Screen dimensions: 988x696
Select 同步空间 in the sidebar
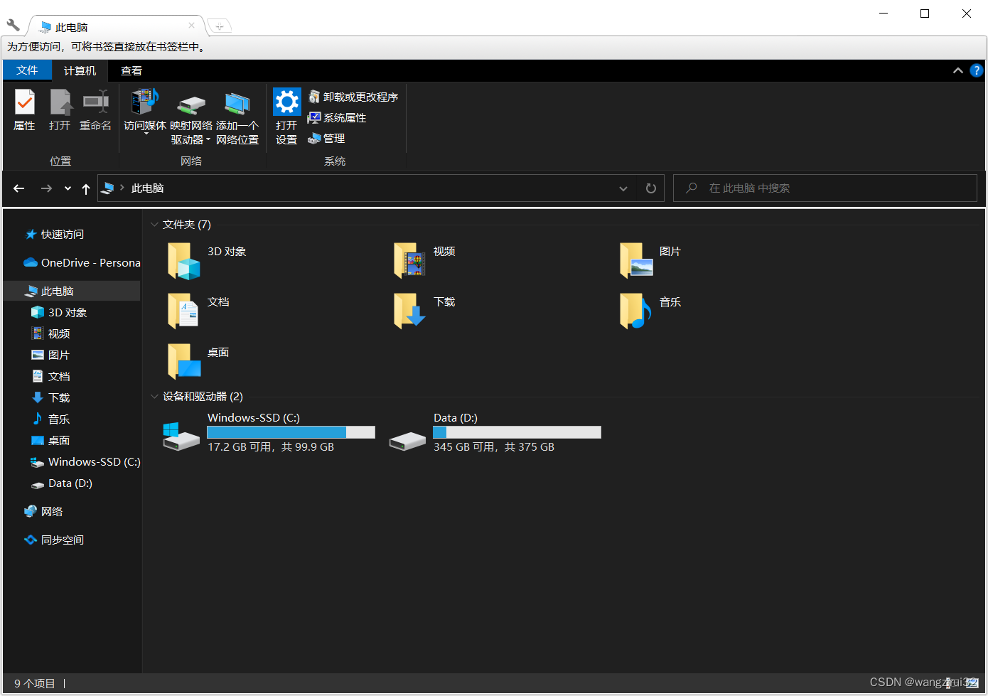tap(55, 540)
